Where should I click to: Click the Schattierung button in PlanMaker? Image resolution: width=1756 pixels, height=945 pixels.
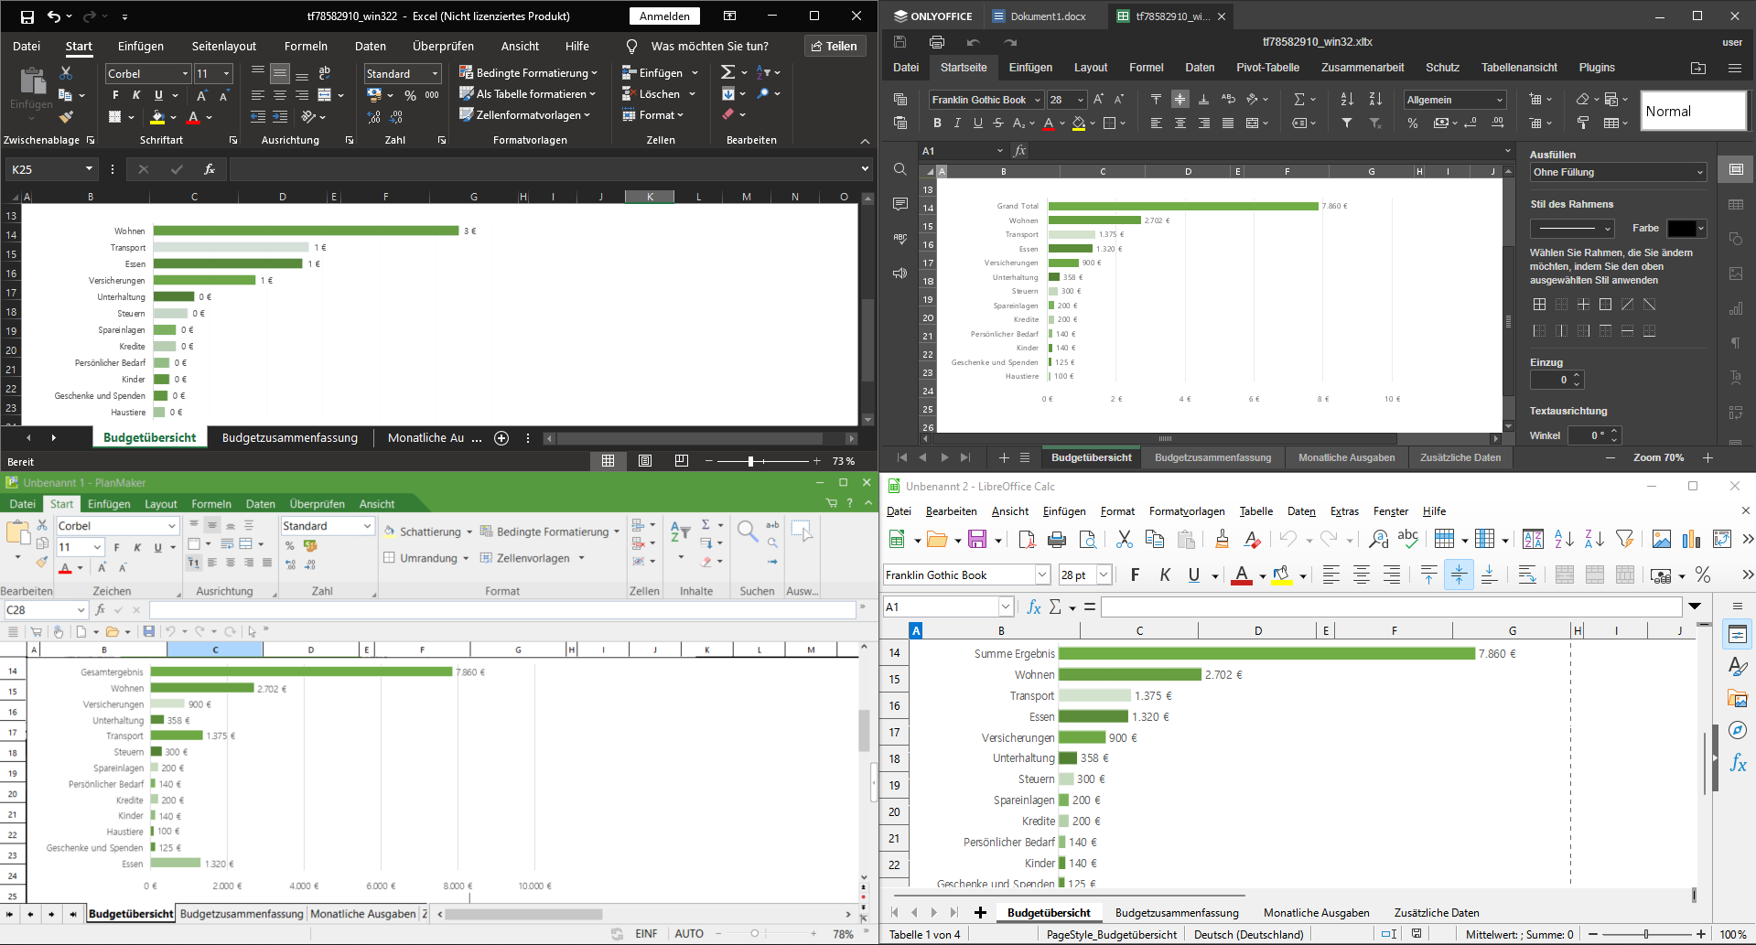point(427,532)
